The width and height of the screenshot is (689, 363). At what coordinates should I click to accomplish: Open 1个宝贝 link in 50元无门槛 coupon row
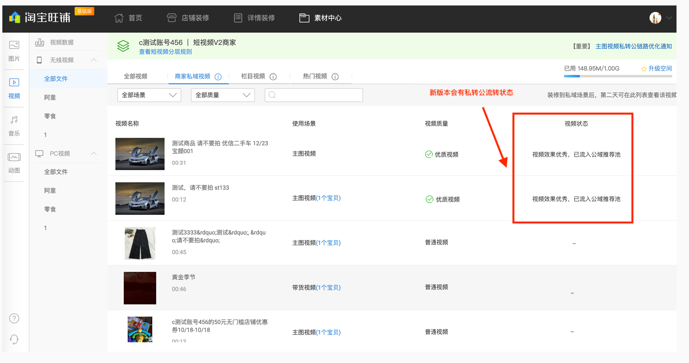pos(328,333)
